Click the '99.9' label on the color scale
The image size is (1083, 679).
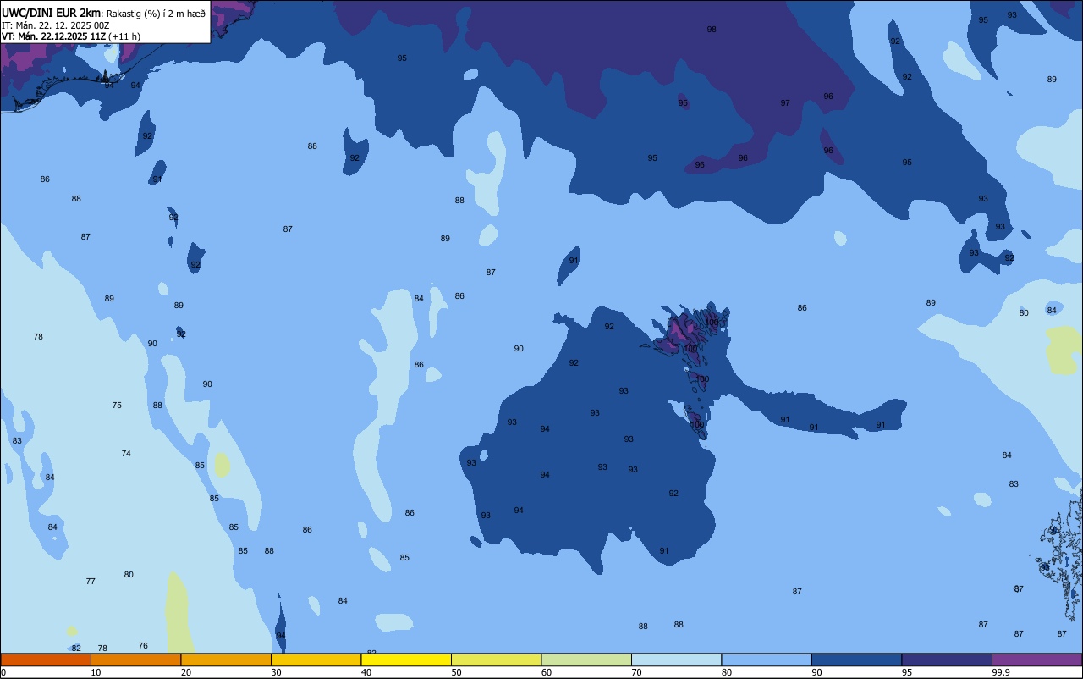pyautogui.click(x=1001, y=672)
